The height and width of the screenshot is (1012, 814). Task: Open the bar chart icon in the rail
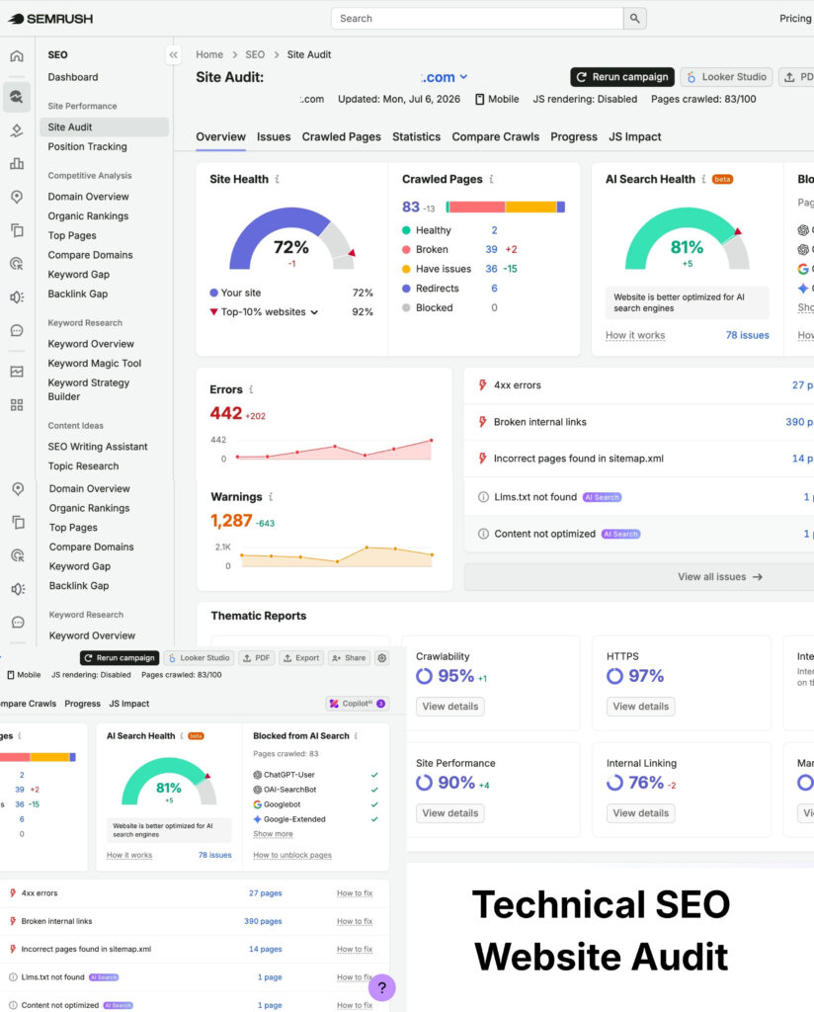pyautogui.click(x=17, y=163)
